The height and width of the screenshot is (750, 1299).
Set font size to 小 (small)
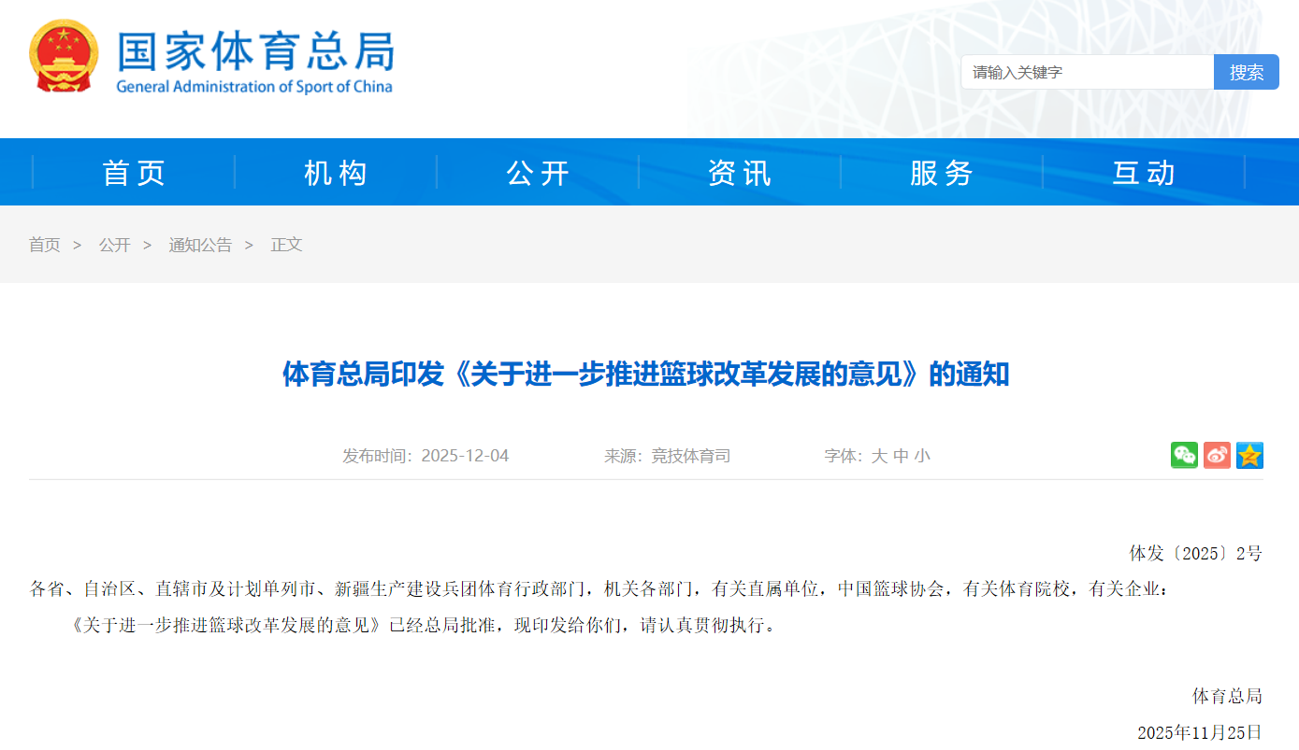coord(922,456)
